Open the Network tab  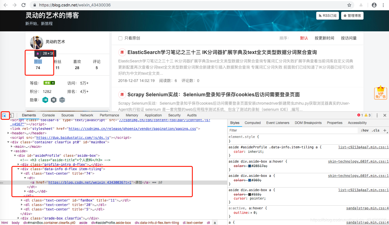87,115
